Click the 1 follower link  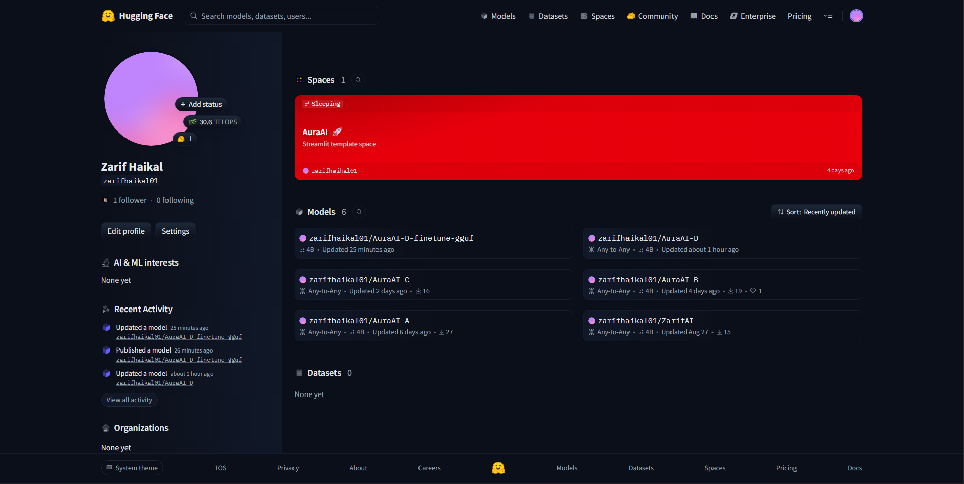[x=130, y=200]
